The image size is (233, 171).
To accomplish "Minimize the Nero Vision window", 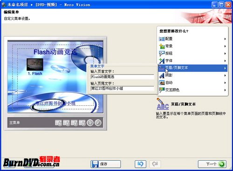I will (214, 5).
